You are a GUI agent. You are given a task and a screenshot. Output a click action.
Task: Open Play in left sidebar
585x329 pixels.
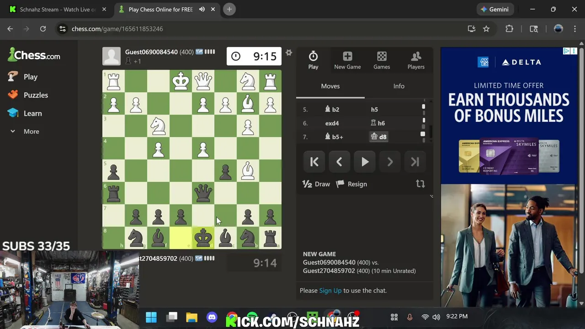tap(23, 77)
